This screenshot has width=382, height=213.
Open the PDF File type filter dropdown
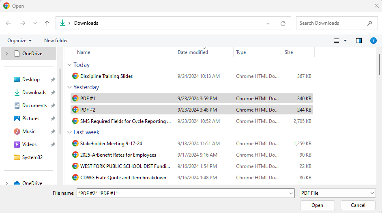338,193
